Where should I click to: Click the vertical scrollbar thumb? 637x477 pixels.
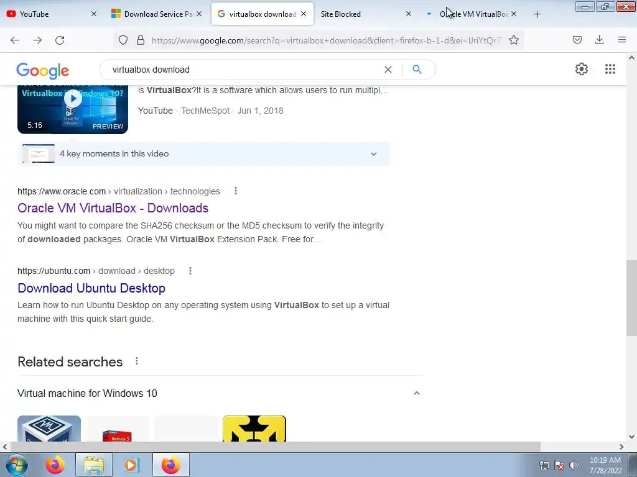(631, 298)
